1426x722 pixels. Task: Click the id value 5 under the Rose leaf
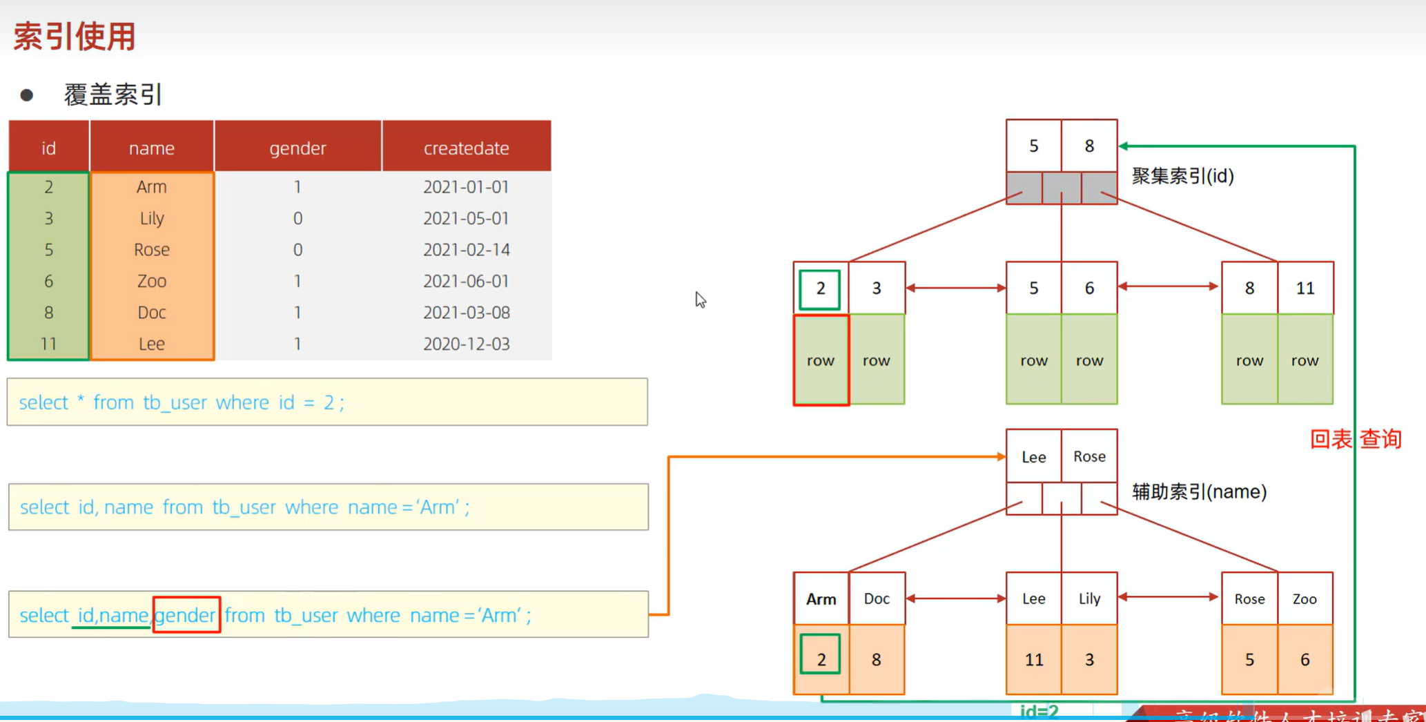click(x=1249, y=659)
